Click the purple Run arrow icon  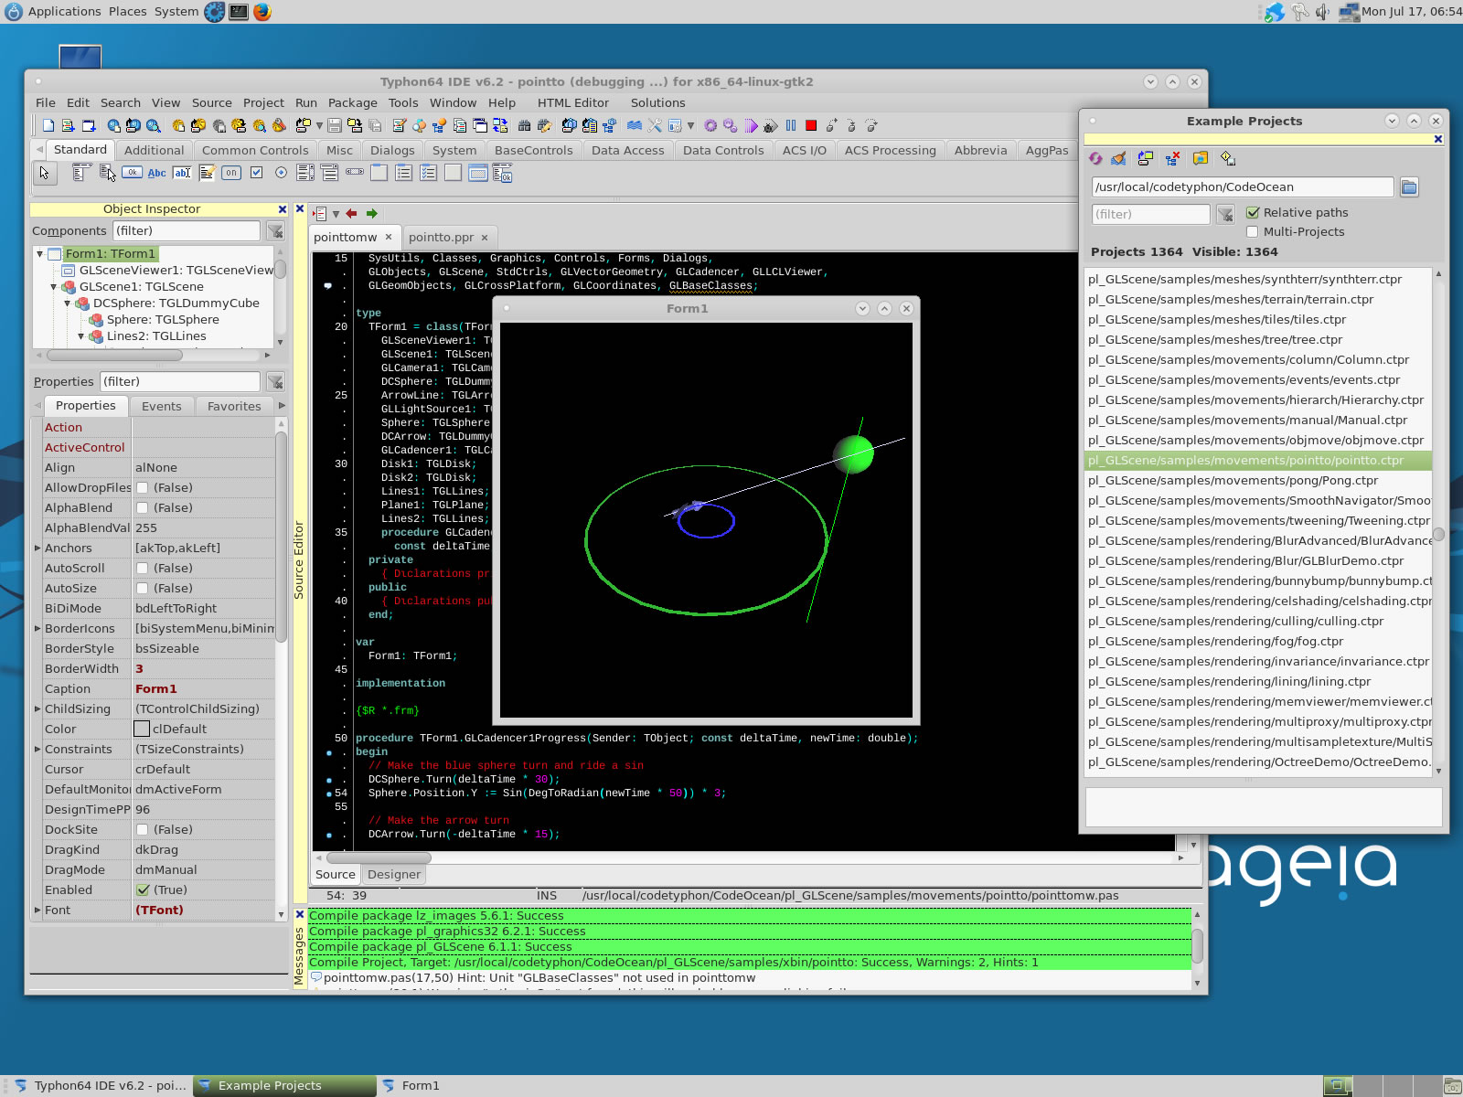[x=751, y=125]
